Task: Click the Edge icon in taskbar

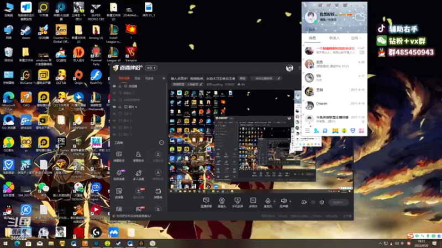Action: pyautogui.click(x=17, y=244)
